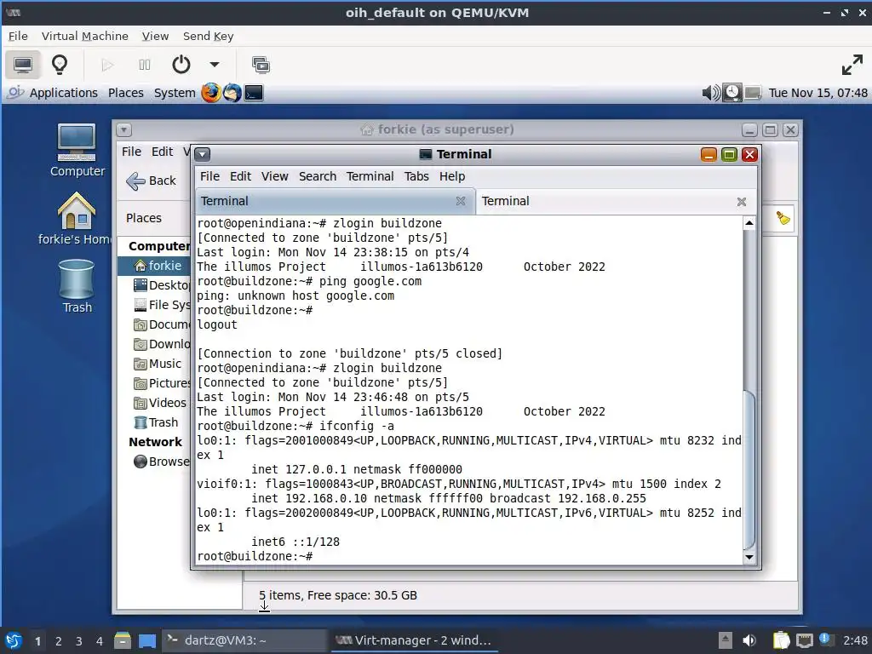Viewport: 872px width, 654px height.
Task: Open Terminal window's Tabs menu
Action: 416,176
